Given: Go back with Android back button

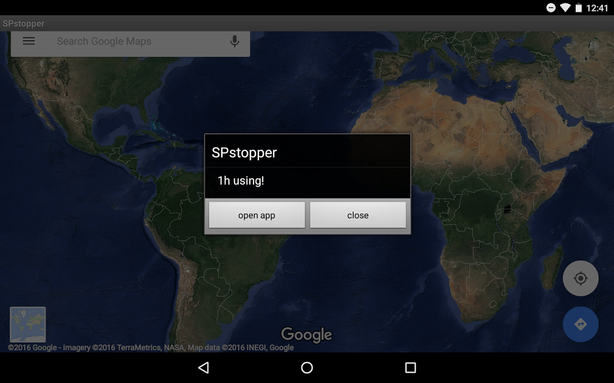Looking at the screenshot, I should pos(204,368).
